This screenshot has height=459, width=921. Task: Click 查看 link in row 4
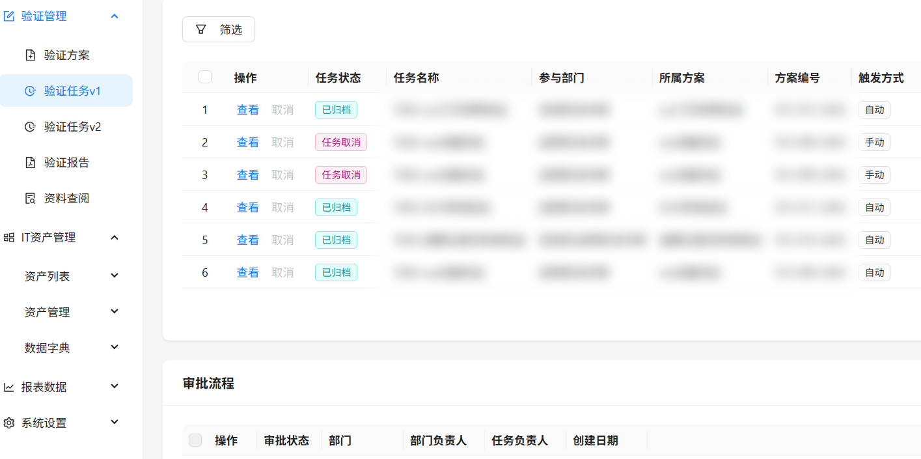(247, 208)
